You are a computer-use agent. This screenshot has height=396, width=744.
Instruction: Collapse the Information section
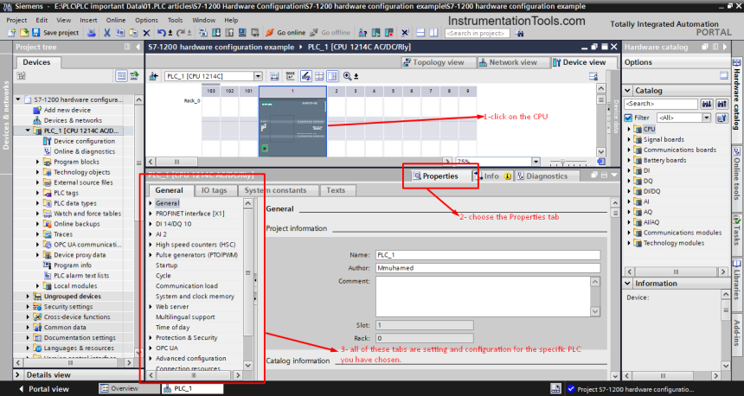point(627,283)
